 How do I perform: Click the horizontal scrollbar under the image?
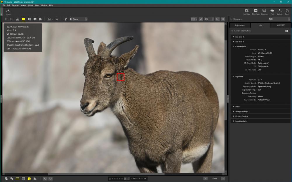pos(106,174)
